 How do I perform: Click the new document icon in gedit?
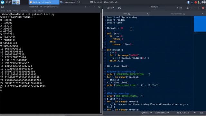(x=119, y=8)
